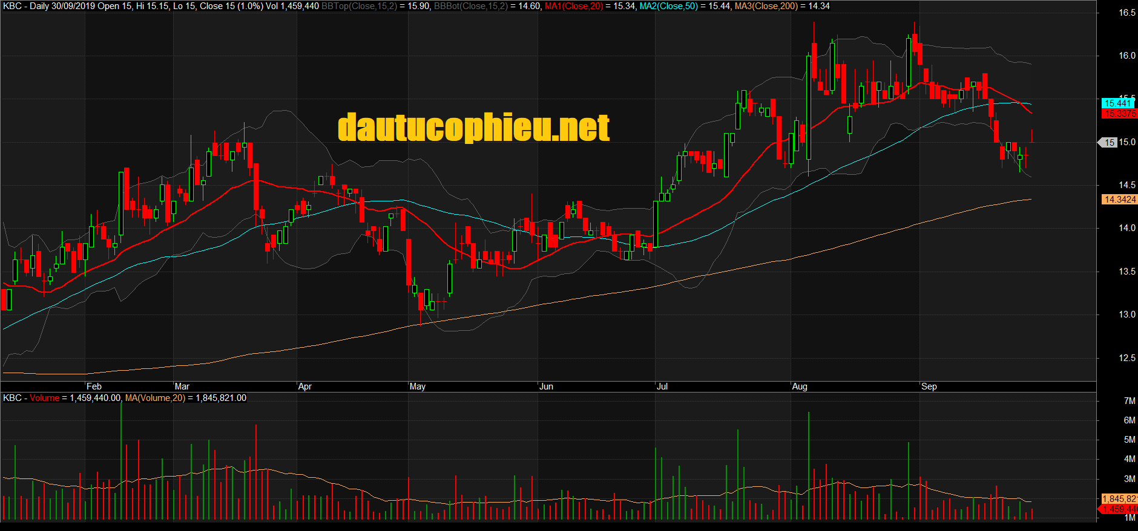This screenshot has height=531, width=1138.
Task: Select the MA1(Close,20) legend label
Action: pos(573,6)
